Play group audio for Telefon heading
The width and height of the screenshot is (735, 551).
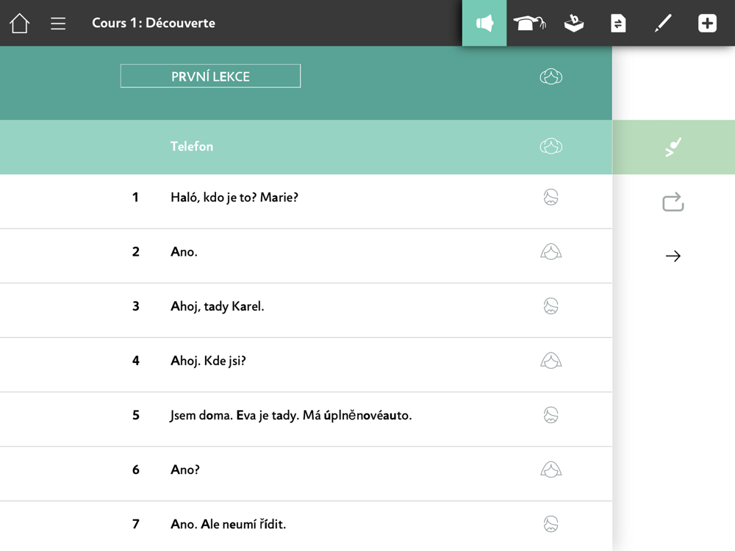click(551, 147)
